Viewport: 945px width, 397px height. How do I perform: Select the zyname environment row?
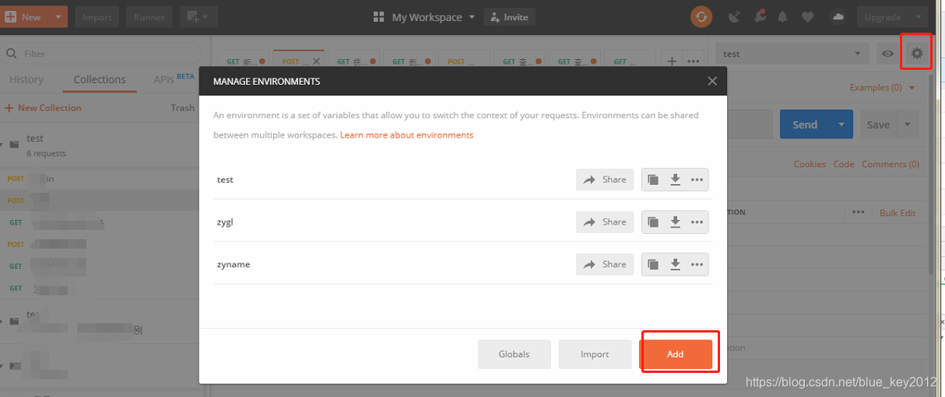(x=462, y=264)
